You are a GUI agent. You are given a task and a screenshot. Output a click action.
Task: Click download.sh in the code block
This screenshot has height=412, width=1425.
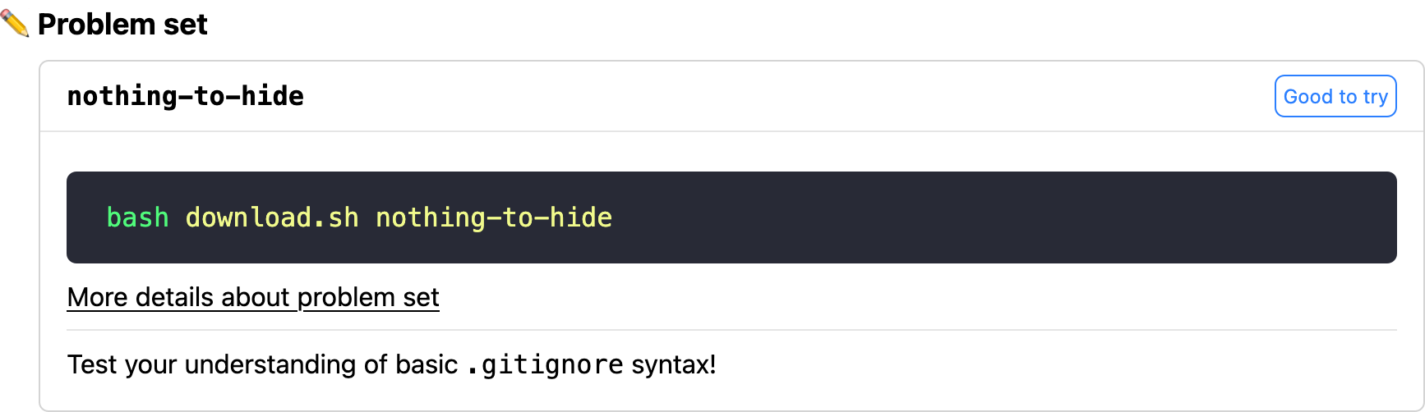[x=272, y=217]
